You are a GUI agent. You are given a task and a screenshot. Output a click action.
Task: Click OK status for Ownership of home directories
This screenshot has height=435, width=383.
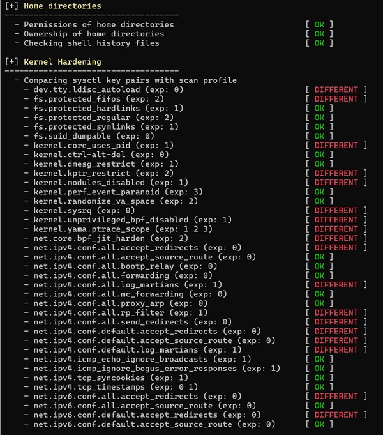(x=319, y=34)
